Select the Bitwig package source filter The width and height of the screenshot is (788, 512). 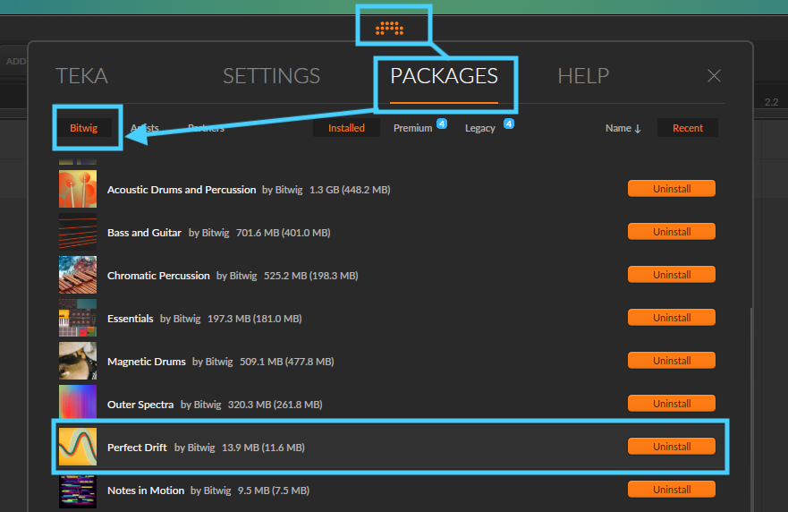click(x=83, y=128)
